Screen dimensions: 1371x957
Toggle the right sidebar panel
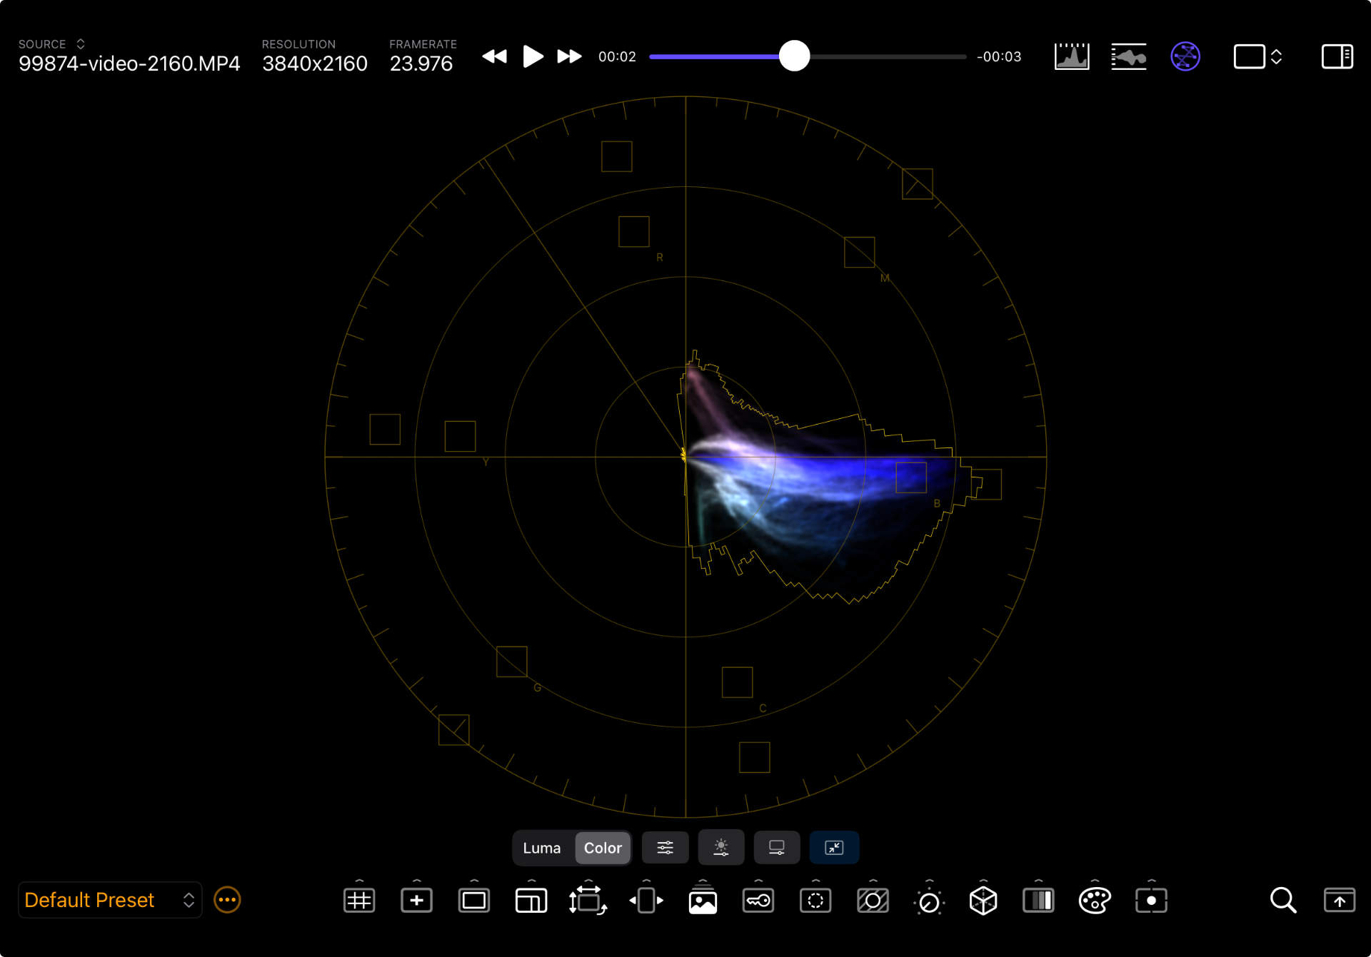[1336, 56]
